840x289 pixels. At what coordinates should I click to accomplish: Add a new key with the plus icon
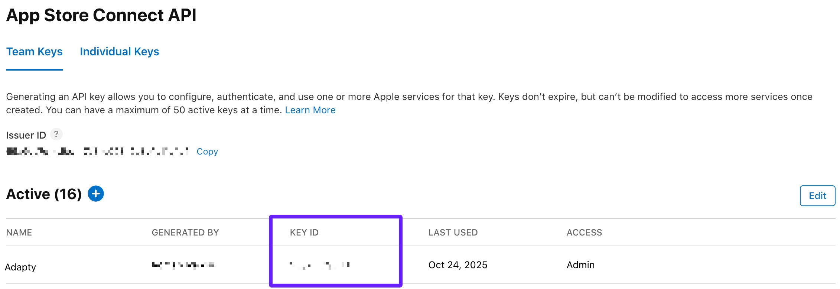point(95,194)
